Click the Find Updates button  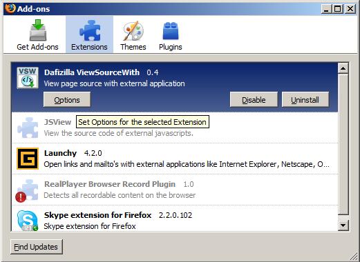(x=36, y=247)
